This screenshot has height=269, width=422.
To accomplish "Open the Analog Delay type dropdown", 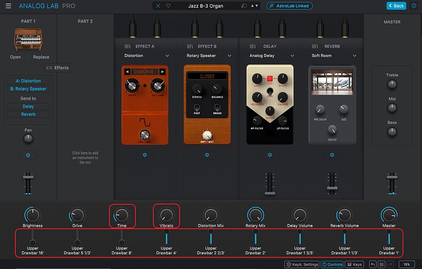I will click(x=272, y=56).
